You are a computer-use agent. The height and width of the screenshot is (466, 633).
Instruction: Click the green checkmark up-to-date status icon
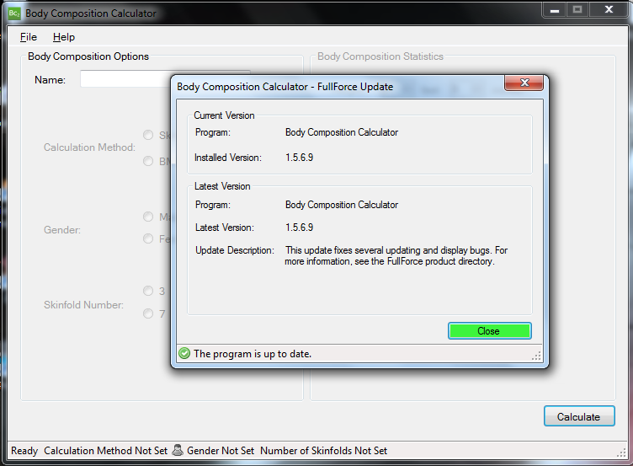(x=184, y=354)
